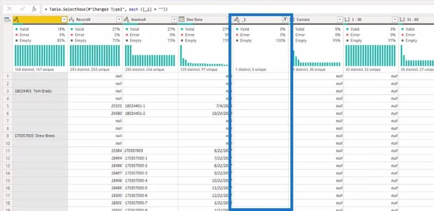Click the ABC type icon of the first column
The width and height of the screenshot is (434, 211).
point(17,19)
